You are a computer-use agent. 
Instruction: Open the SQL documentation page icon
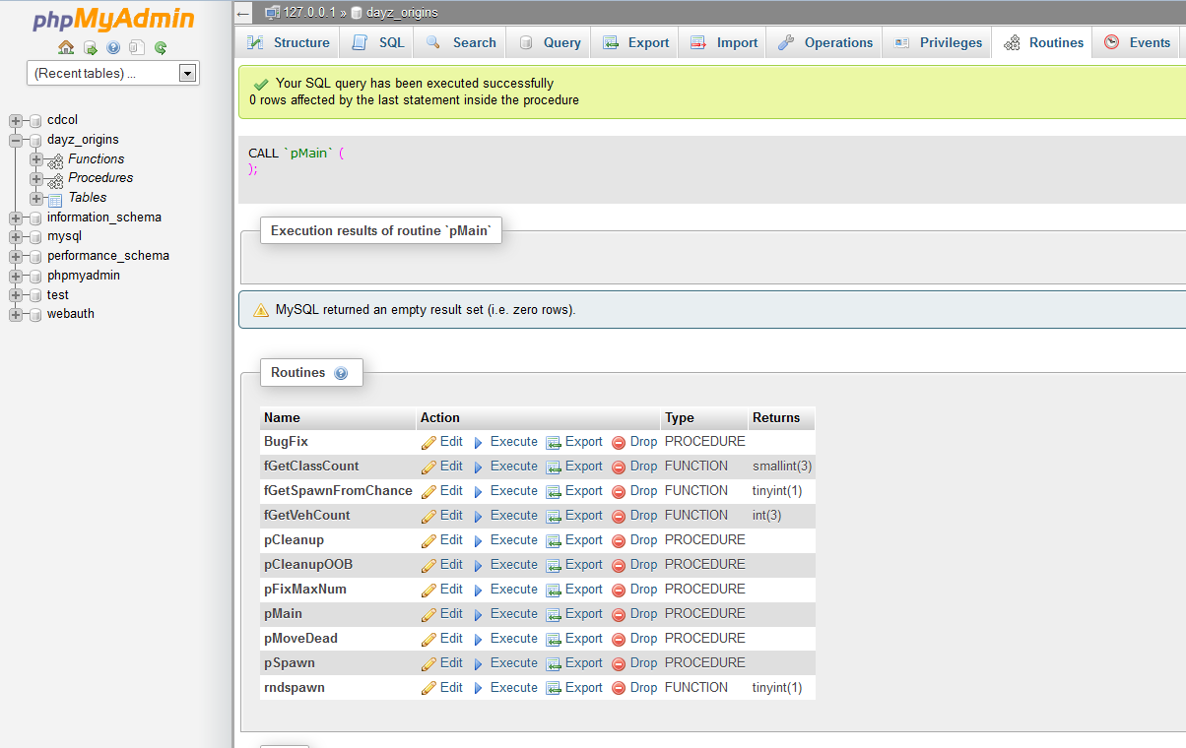coord(137,47)
